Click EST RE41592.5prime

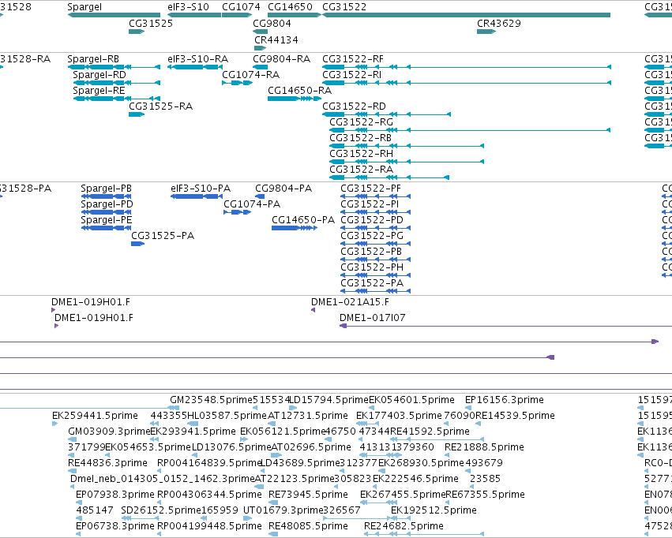click(x=430, y=432)
